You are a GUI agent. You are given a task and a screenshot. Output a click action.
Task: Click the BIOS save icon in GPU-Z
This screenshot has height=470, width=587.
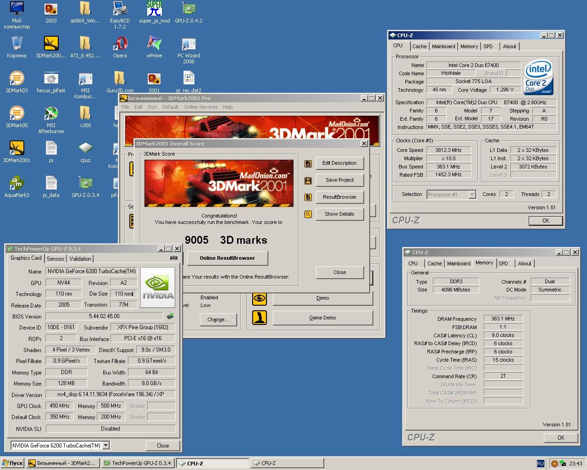(170, 316)
